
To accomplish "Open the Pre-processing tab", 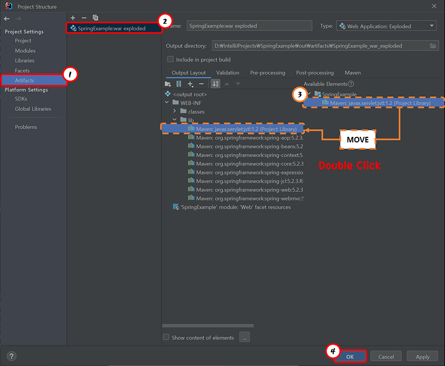I will point(268,73).
